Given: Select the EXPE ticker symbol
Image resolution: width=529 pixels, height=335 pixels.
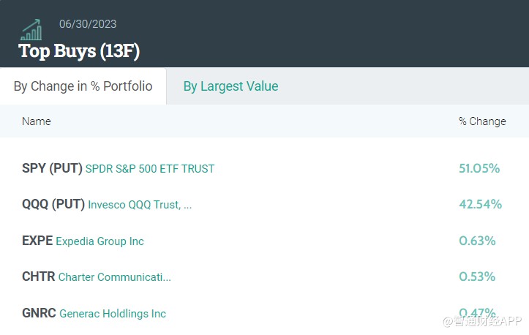Looking at the screenshot, I should click(37, 241).
